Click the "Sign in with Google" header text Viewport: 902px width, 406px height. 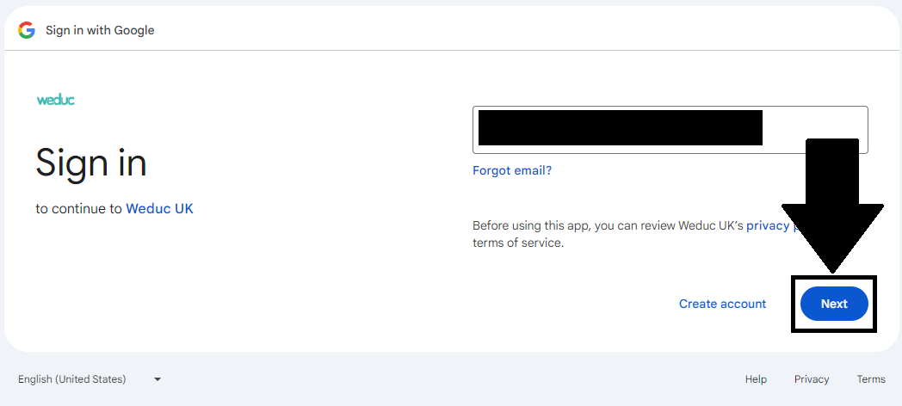coord(100,30)
